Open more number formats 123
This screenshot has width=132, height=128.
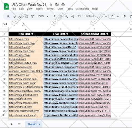click(79, 16)
